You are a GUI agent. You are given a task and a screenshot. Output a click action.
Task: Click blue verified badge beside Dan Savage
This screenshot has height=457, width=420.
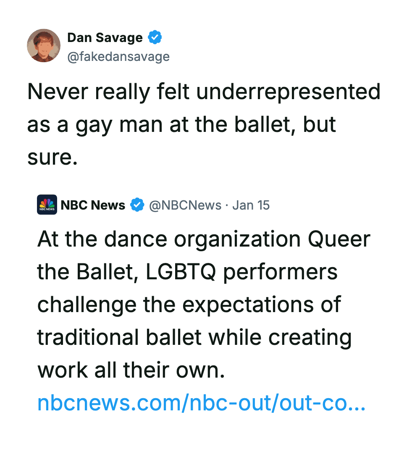(x=155, y=38)
